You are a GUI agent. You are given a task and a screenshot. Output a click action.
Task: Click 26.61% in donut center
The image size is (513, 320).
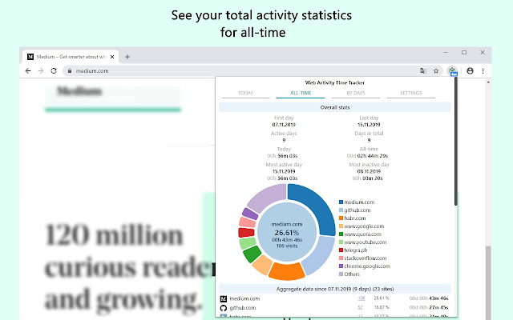coord(287,233)
